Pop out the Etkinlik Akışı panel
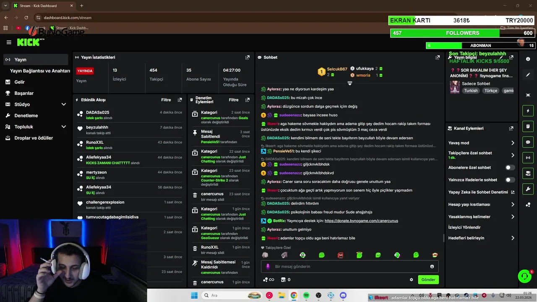 180,100
